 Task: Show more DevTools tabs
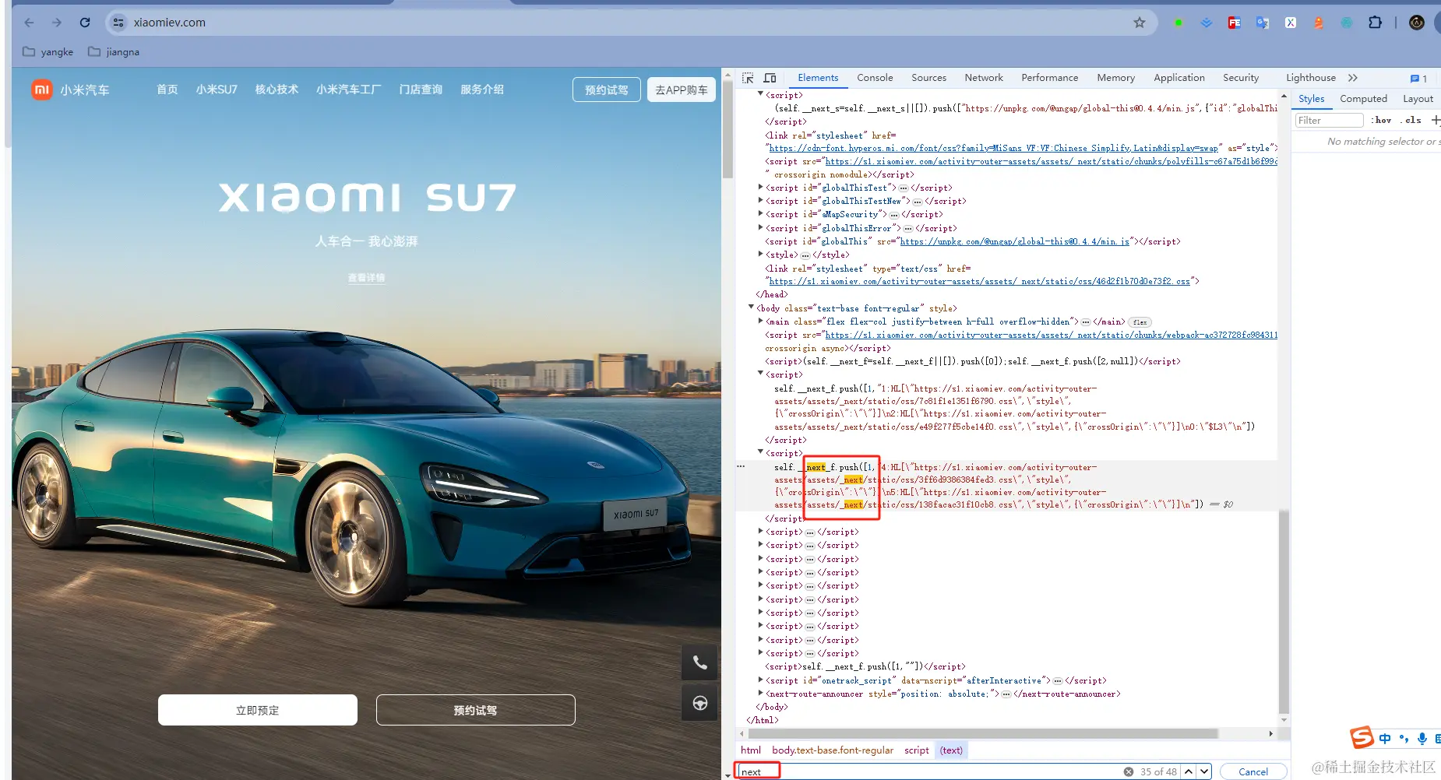coord(1353,78)
